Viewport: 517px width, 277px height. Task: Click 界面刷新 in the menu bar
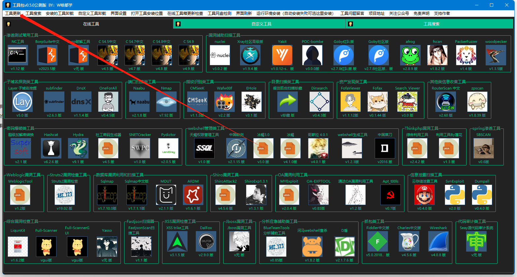click(x=244, y=14)
